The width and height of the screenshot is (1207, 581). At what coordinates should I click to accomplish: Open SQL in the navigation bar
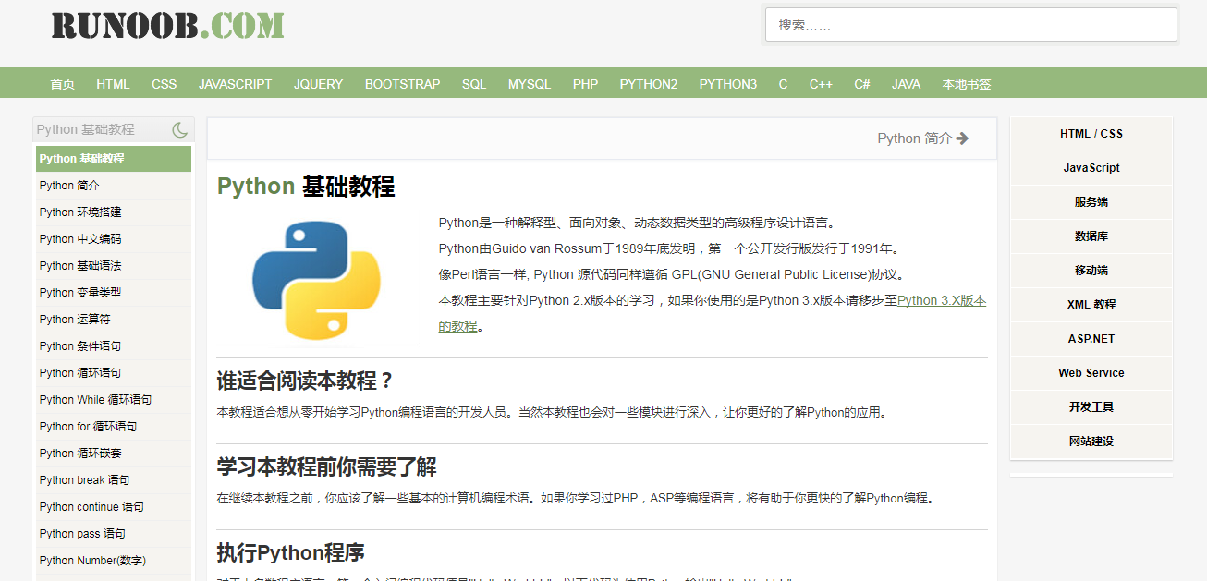pos(474,84)
